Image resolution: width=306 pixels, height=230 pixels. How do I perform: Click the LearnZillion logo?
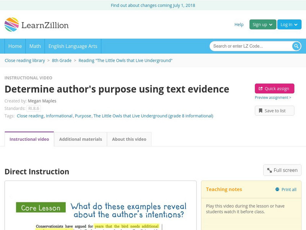pyautogui.click(x=36, y=25)
